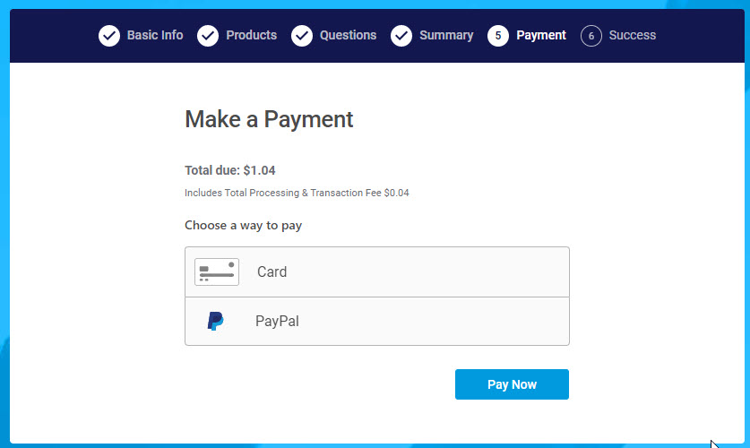The image size is (750, 448).
Task: Click the Products step checkmark icon
Action: pos(208,36)
